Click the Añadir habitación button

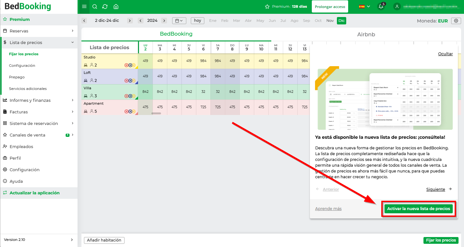click(x=104, y=240)
